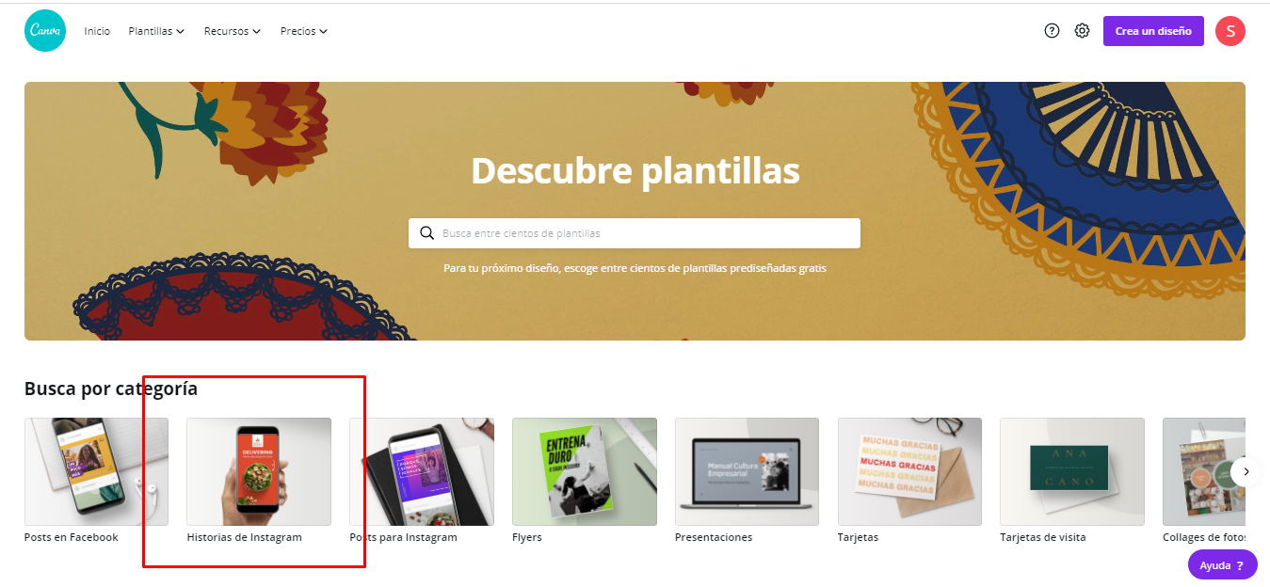The width and height of the screenshot is (1270, 587).
Task: Open settings gear icon
Action: (1083, 31)
